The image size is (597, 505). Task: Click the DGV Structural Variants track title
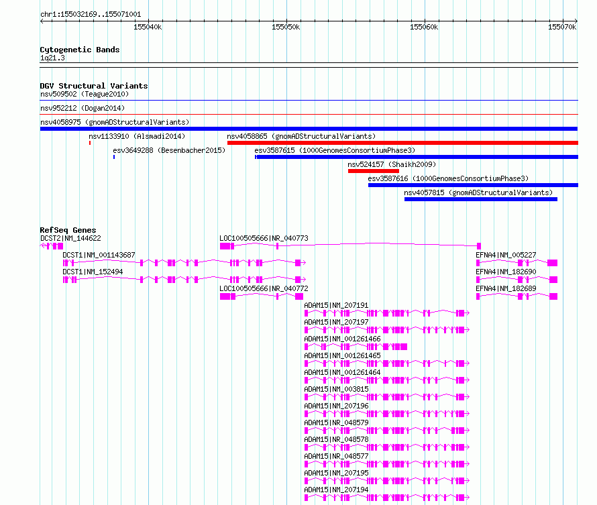pyautogui.click(x=94, y=86)
